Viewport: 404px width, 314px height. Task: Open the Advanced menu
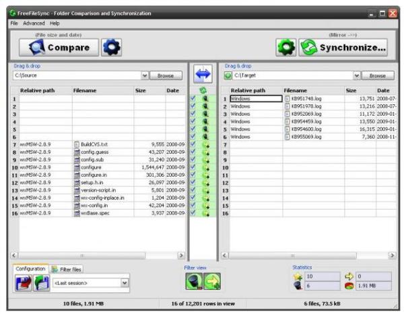pyautogui.click(x=34, y=24)
